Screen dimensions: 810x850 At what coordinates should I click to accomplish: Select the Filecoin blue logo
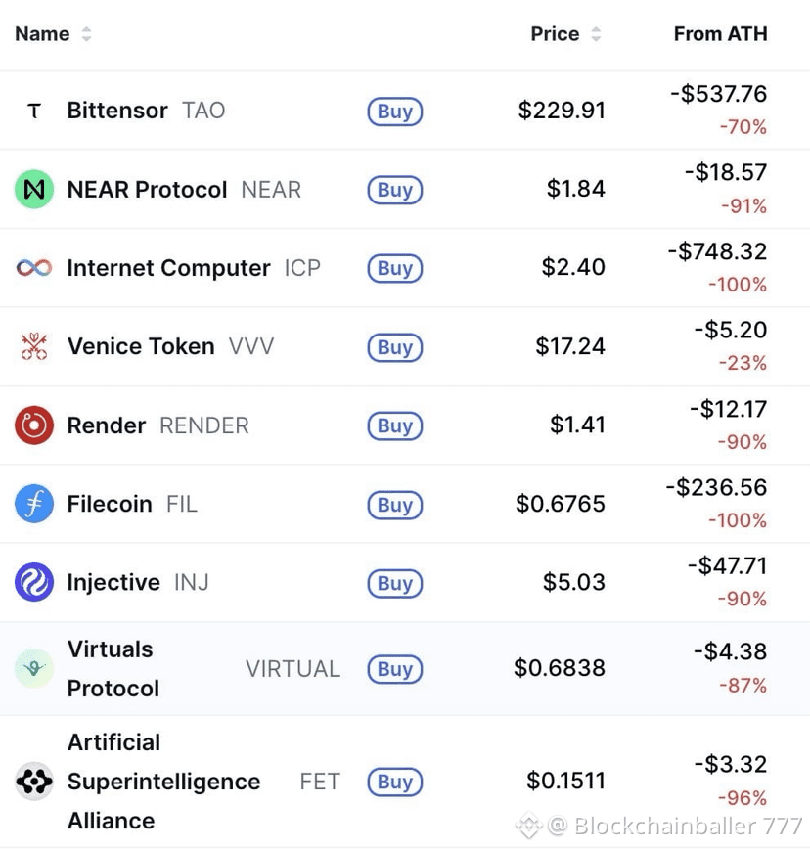(34, 504)
